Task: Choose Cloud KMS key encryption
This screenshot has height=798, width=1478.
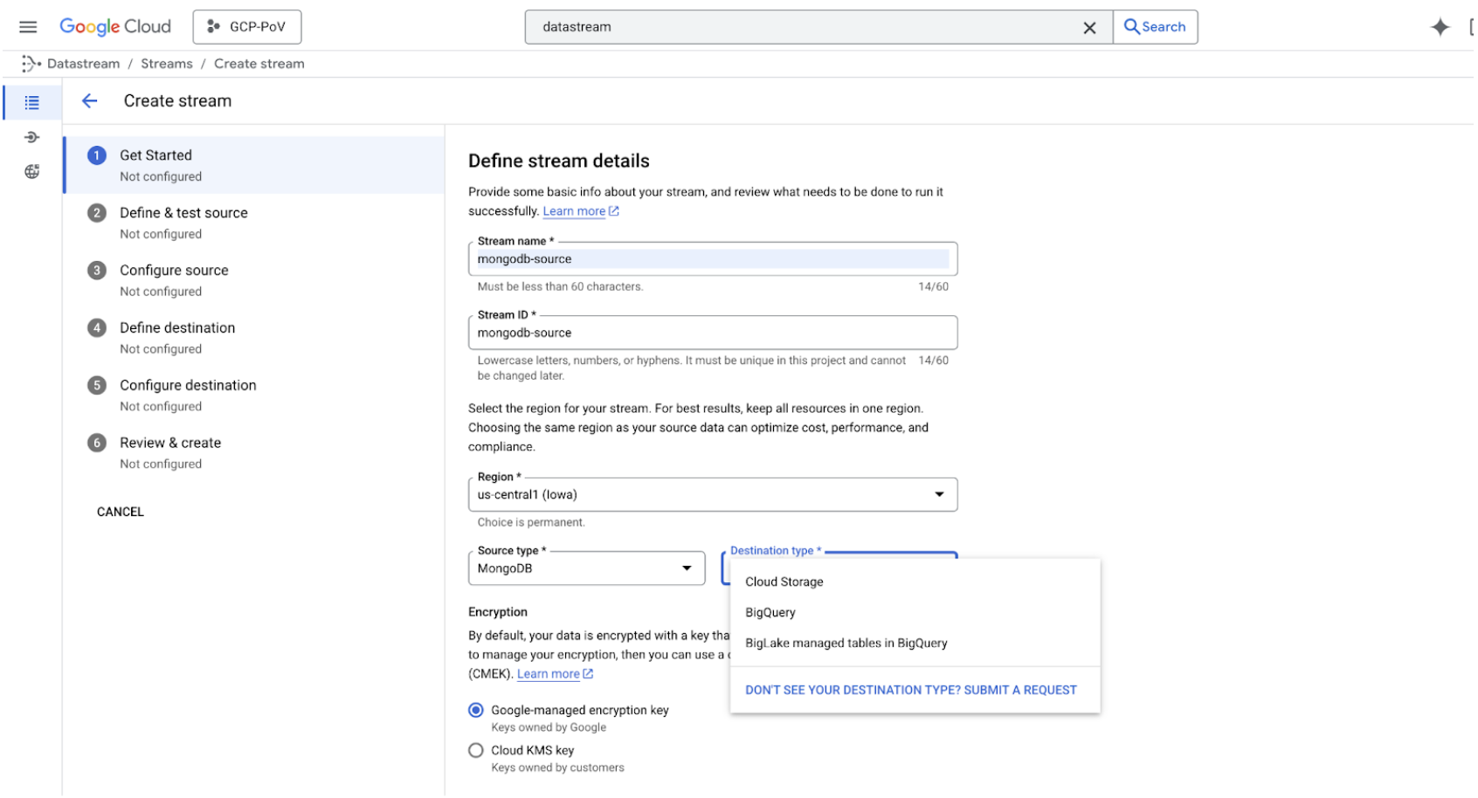Action: pos(475,750)
